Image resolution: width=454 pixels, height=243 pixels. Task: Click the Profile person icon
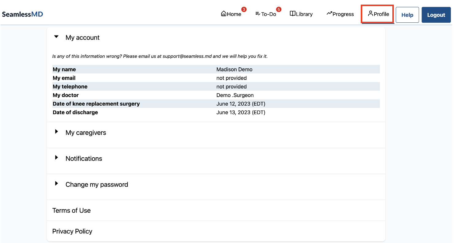tap(371, 13)
